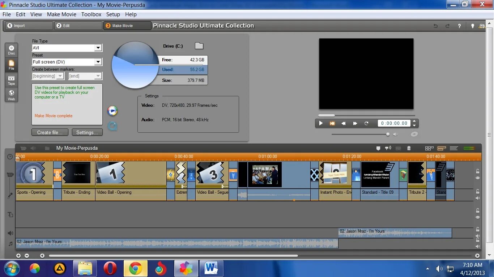
Task: Click the video track camcorder icon
Action: tap(10, 175)
